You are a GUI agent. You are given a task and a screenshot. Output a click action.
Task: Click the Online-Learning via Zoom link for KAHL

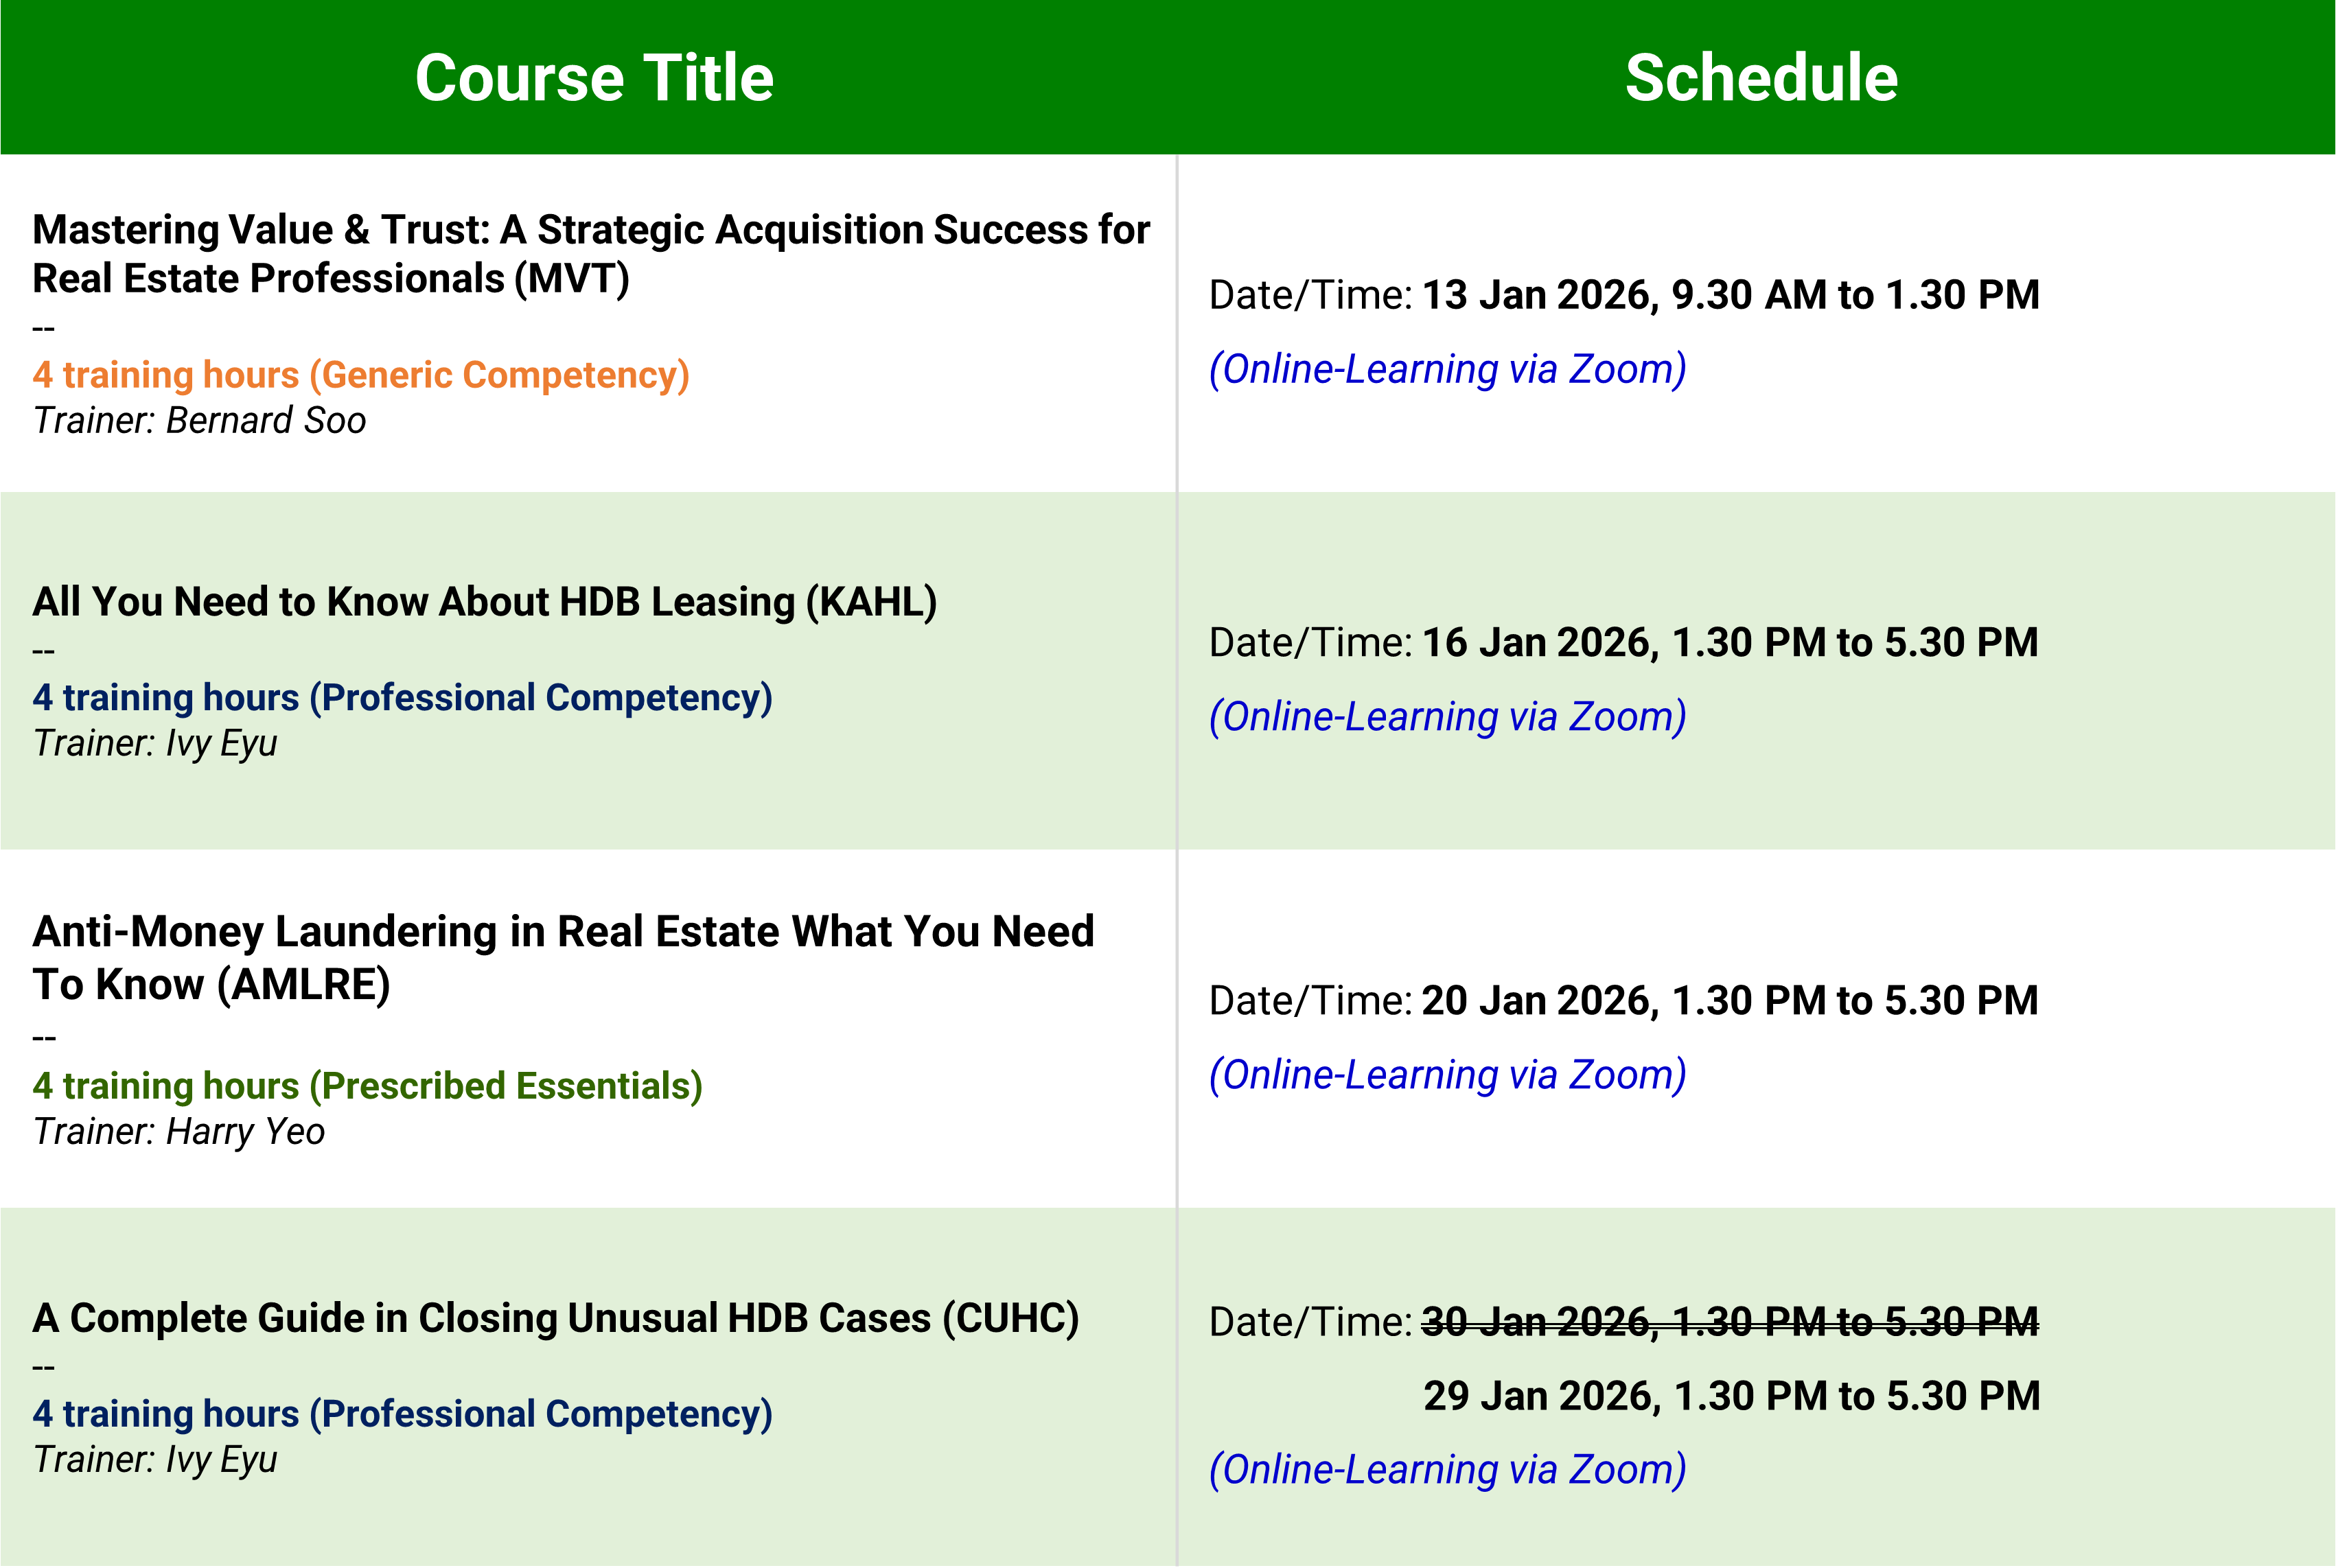pos(1448,717)
